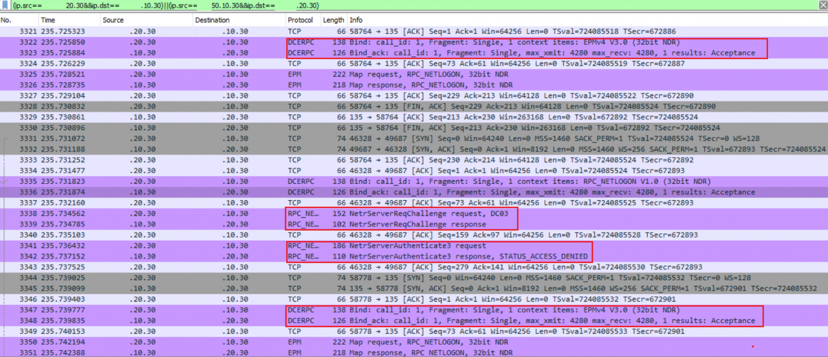This screenshot has width=828, height=357.
Task: Select packet 3348 DCERPC Bind_ack row
Action: (x=414, y=320)
